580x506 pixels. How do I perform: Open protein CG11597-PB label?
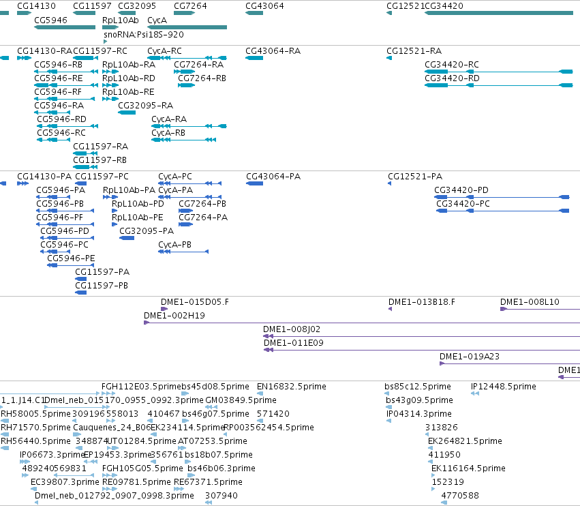pyautogui.click(x=102, y=286)
